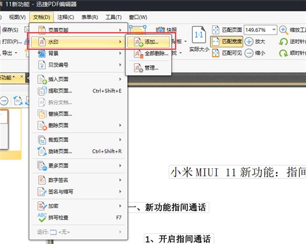Choose 提取页面... from the document menu
Screen dimensions: 306x244
pos(79,91)
